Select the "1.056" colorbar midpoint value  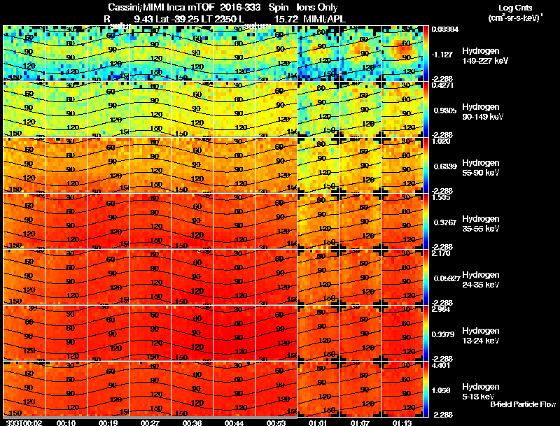click(441, 391)
